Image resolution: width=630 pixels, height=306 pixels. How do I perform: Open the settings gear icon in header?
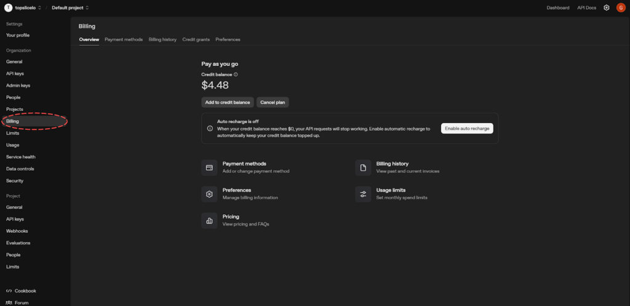(606, 7)
